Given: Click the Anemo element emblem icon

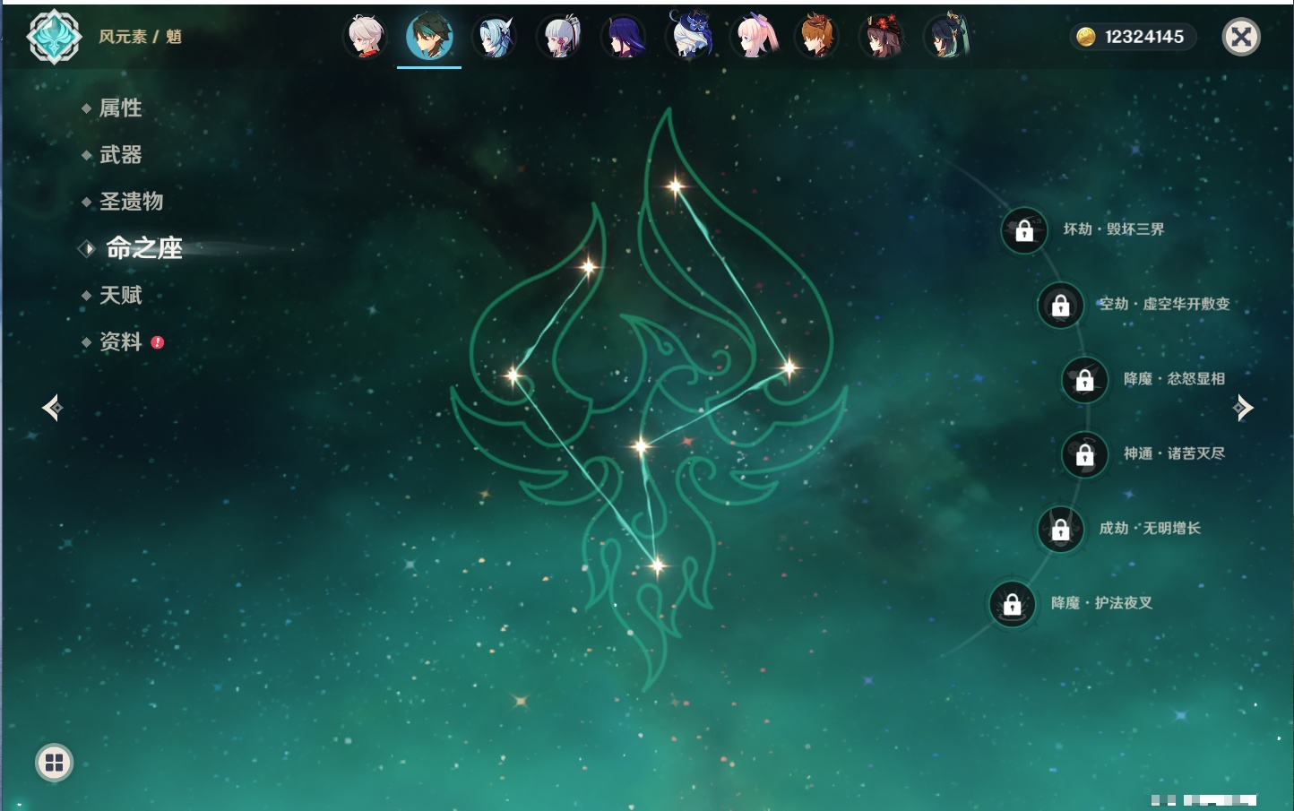Looking at the screenshot, I should coord(54,37).
